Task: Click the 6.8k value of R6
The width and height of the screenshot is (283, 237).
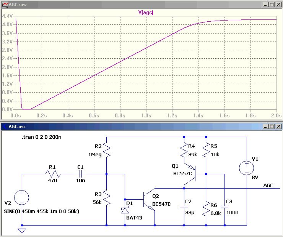Action: coord(215,213)
